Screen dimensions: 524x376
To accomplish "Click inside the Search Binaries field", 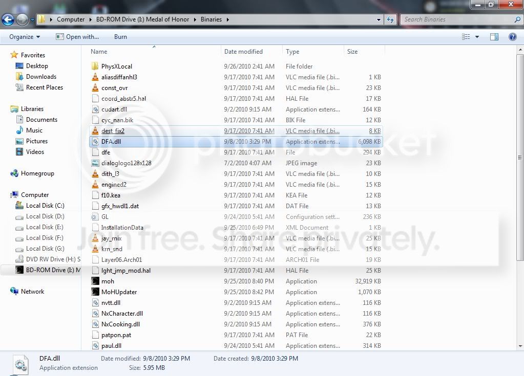I will tap(458, 19).
